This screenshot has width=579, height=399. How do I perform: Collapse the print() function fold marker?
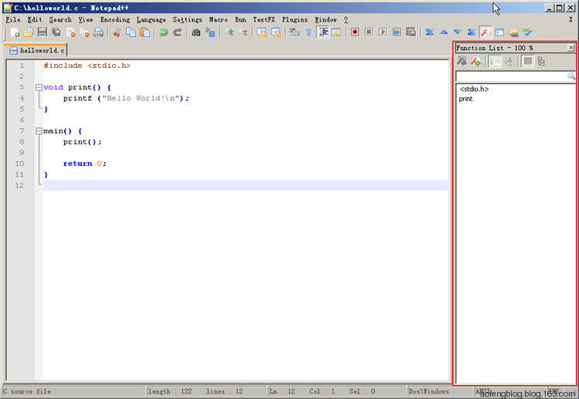click(39, 87)
